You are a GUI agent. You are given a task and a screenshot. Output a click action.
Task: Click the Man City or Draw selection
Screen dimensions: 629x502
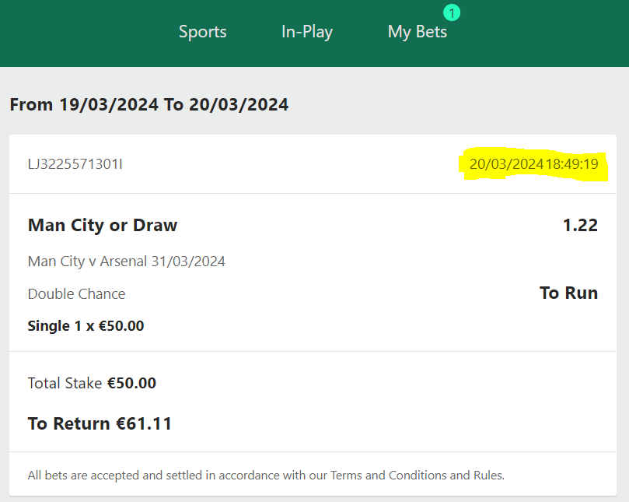click(x=103, y=225)
